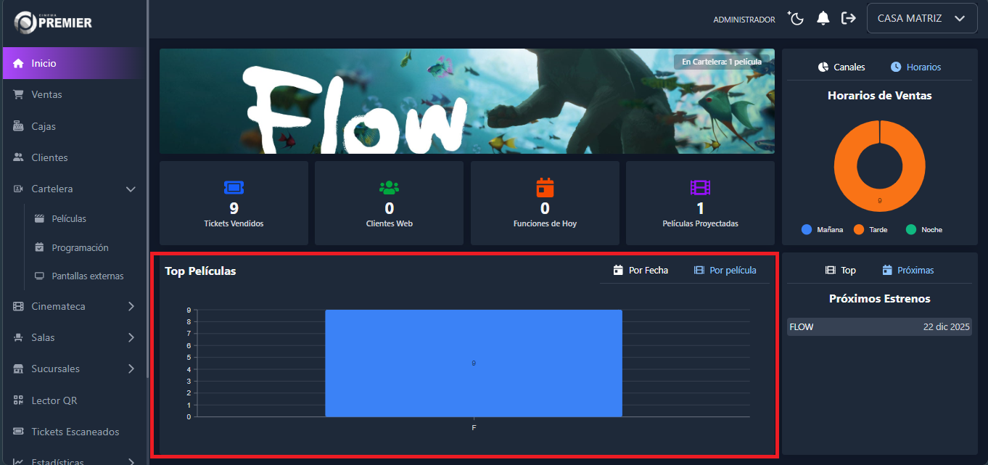Collapse the Cartelera submenu chevron
Viewport: 988px width, 465px height.
(x=131, y=189)
